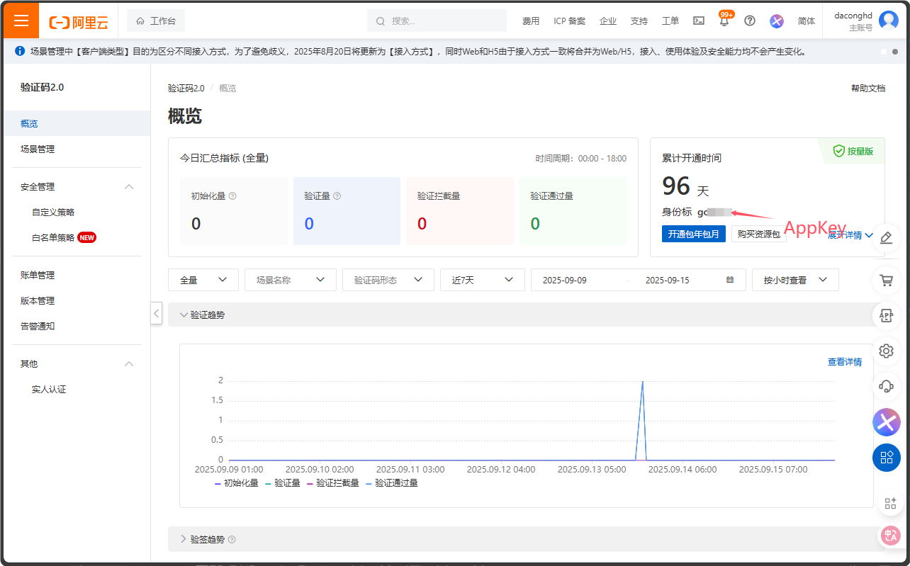
Task: Open the mobile APP icon on the right sidebar
Action: (886, 315)
